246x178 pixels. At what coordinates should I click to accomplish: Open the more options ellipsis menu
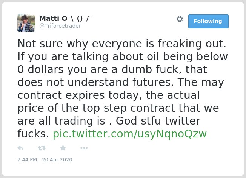click(x=84, y=148)
